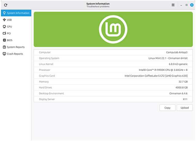Select the Computer row showing Compulab Airtop3
The width and height of the screenshot is (196, 141).
pos(113,52)
